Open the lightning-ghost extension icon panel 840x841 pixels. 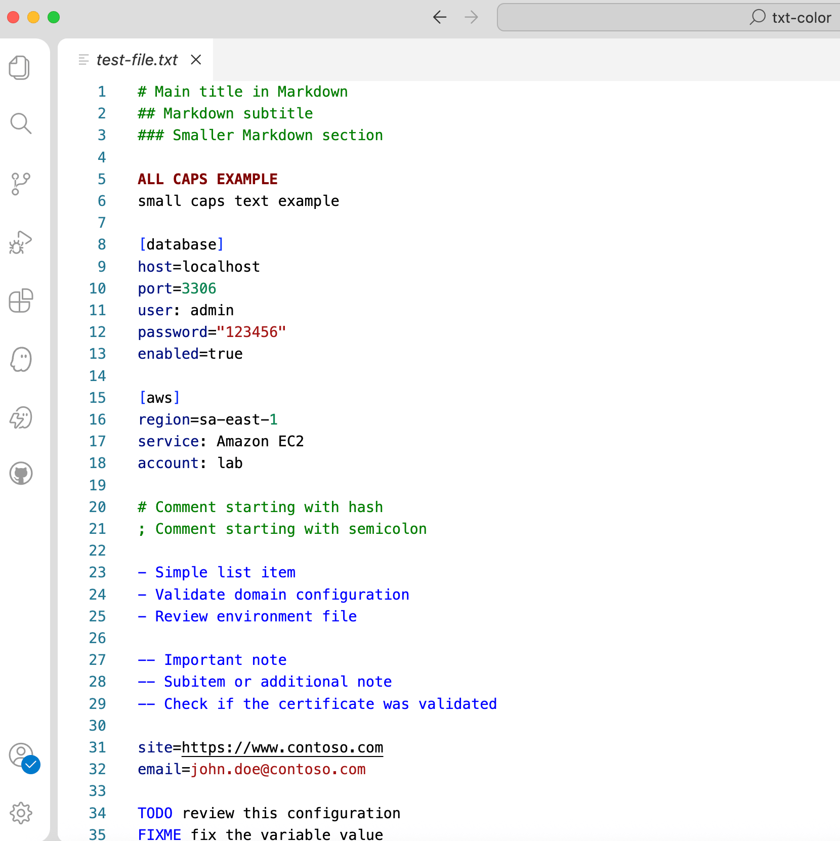point(20,418)
